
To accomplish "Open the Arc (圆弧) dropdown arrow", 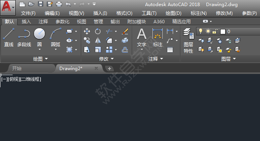I will (x=56, y=50).
